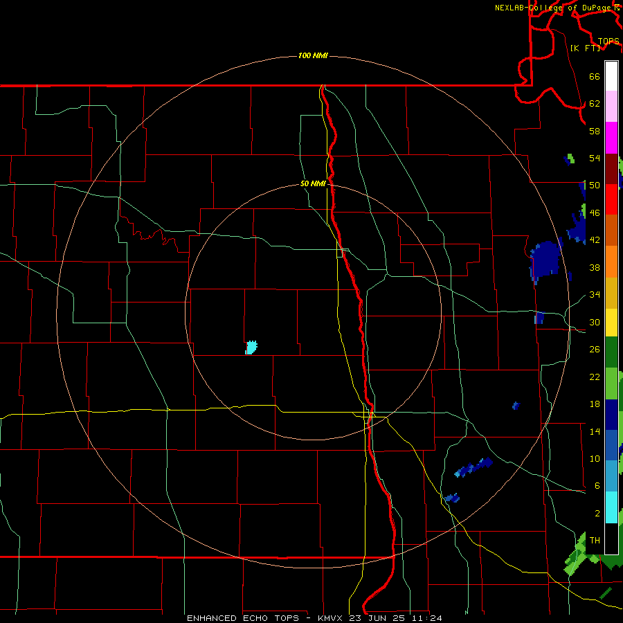The image size is (623, 623).
Task: Click the cyan echo blob inside 50 NMI ring
Action: point(251,347)
